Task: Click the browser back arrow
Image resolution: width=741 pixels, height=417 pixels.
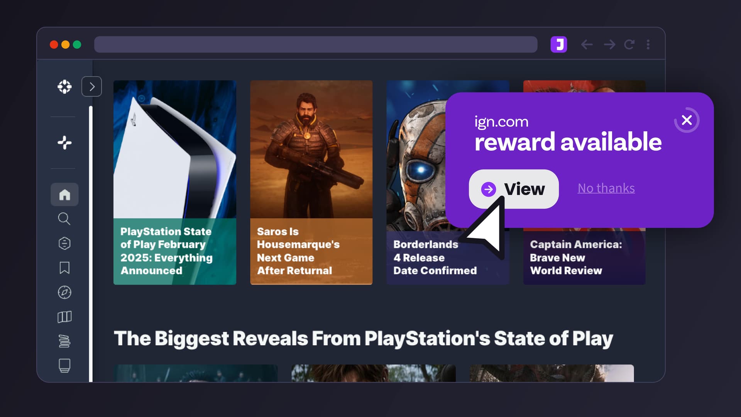Action: coord(587,44)
